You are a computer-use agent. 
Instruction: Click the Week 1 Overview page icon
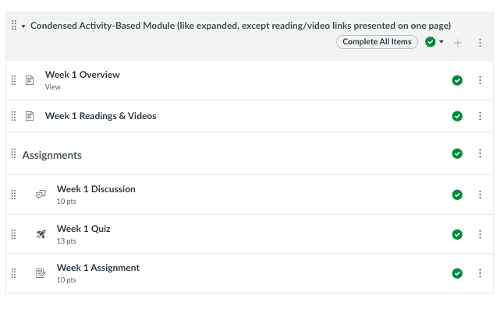pyautogui.click(x=30, y=80)
